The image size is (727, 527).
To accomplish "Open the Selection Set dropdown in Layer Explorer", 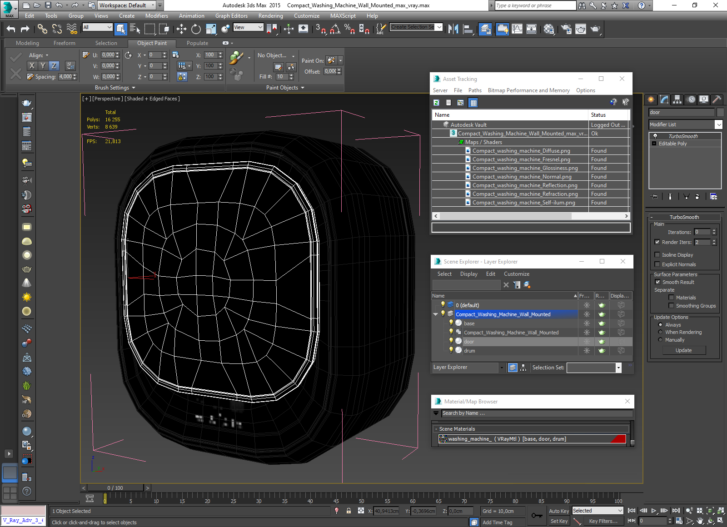I will [x=618, y=368].
